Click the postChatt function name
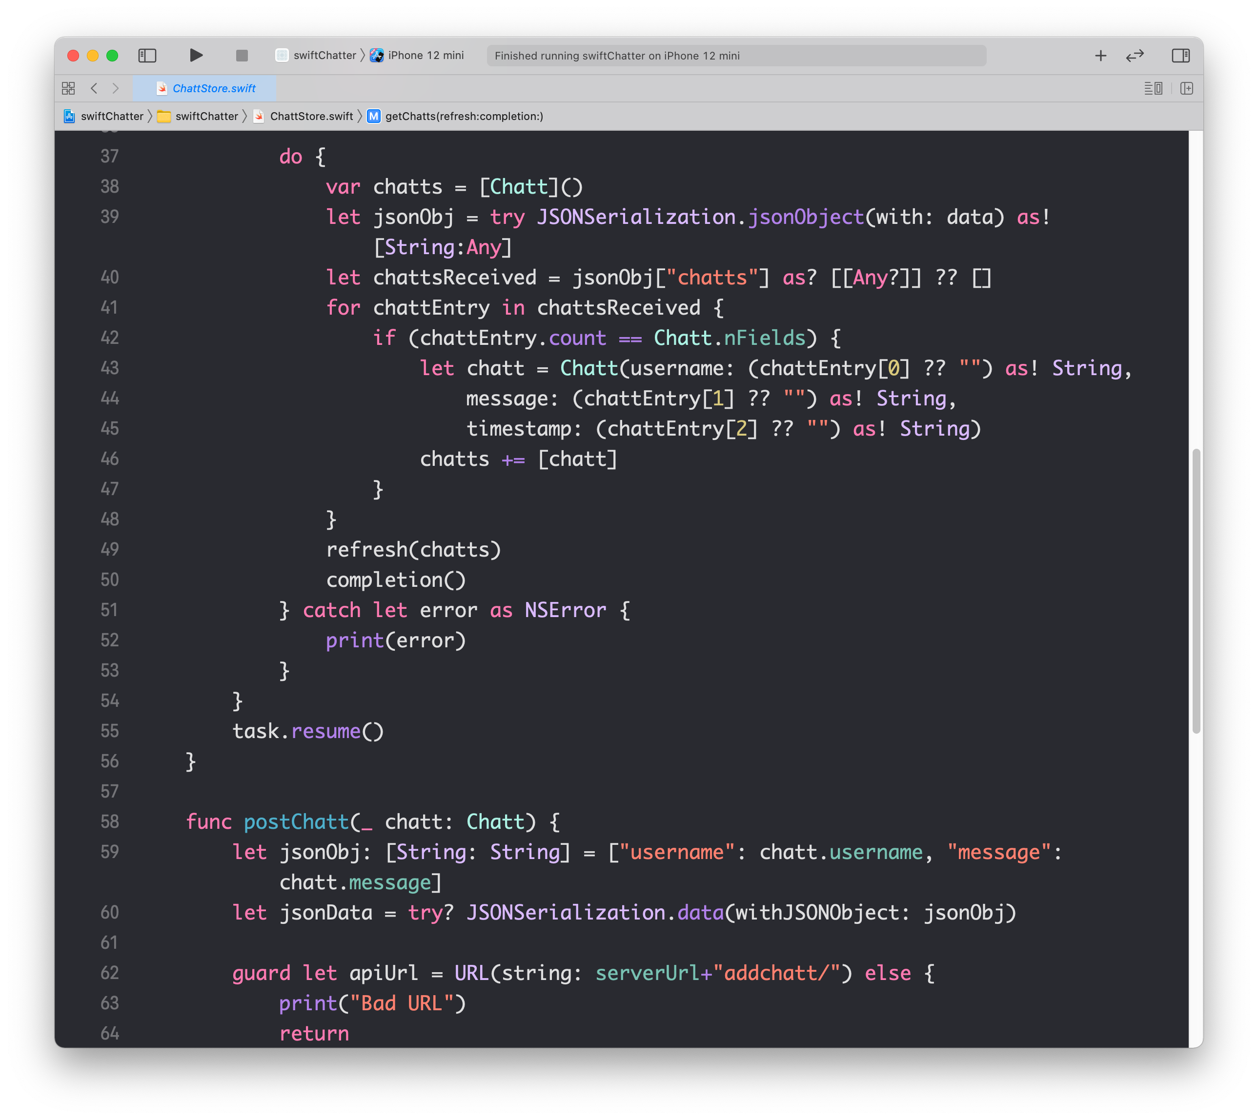The height and width of the screenshot is (1120, 1258). [297, 822]
